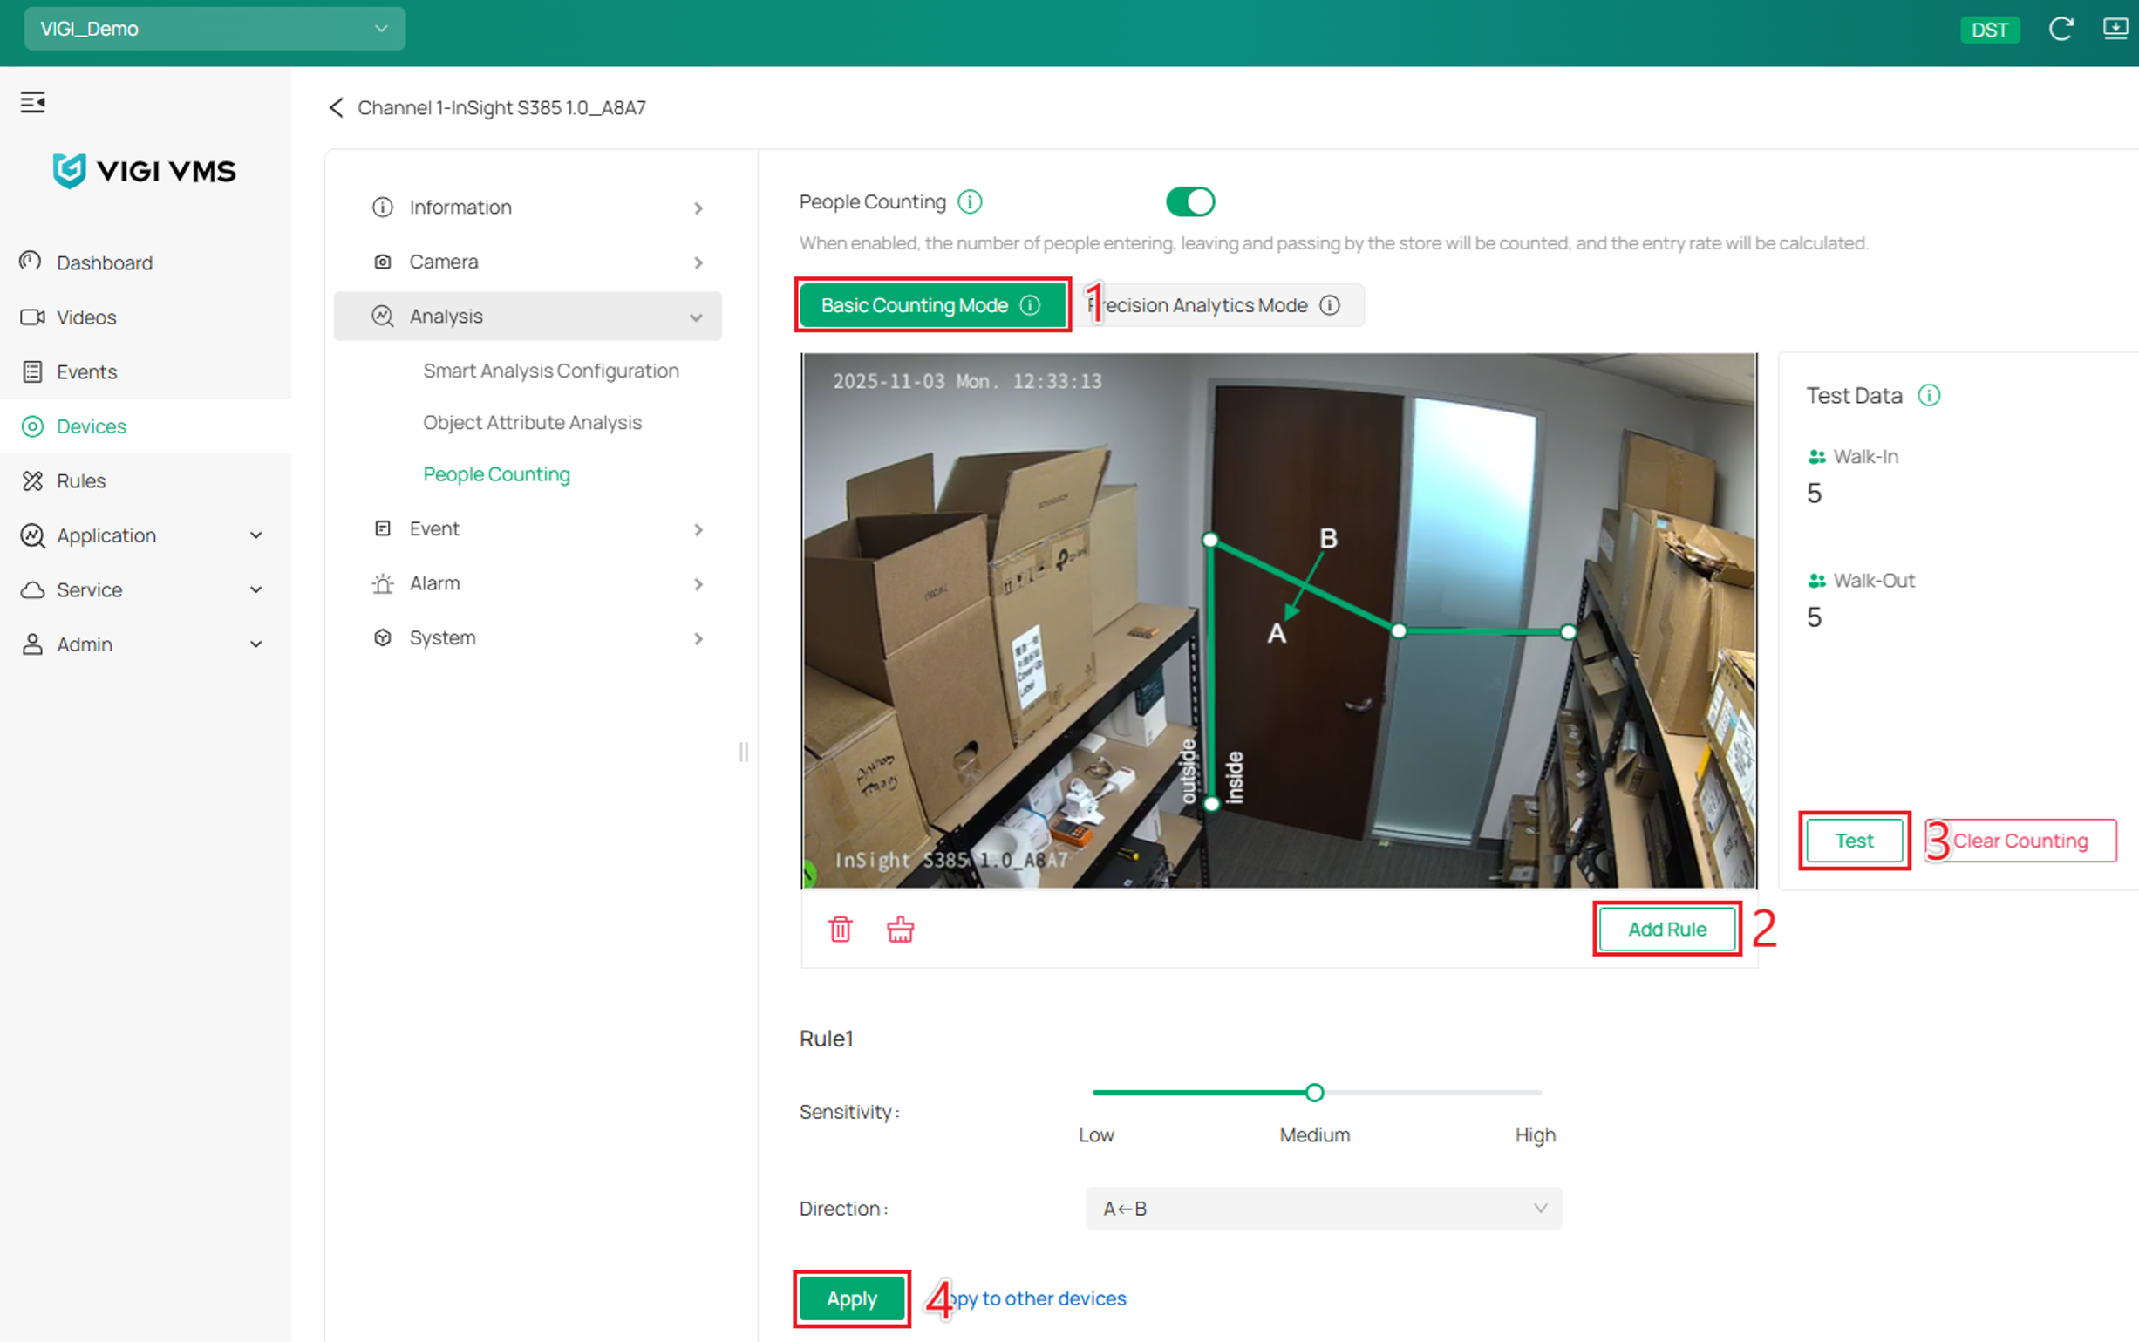This screenshot has height=1342, width=2139.
Task: Open the Direction A←B dropdown
Action: 1324,1208
